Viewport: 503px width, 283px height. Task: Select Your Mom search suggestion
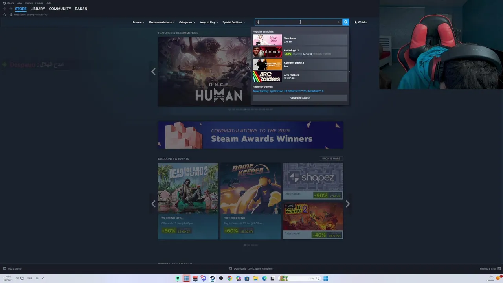point(300,40)
